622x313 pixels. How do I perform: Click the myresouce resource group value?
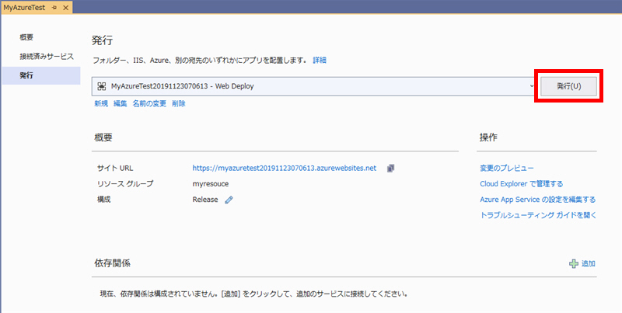tap(210, 184)
